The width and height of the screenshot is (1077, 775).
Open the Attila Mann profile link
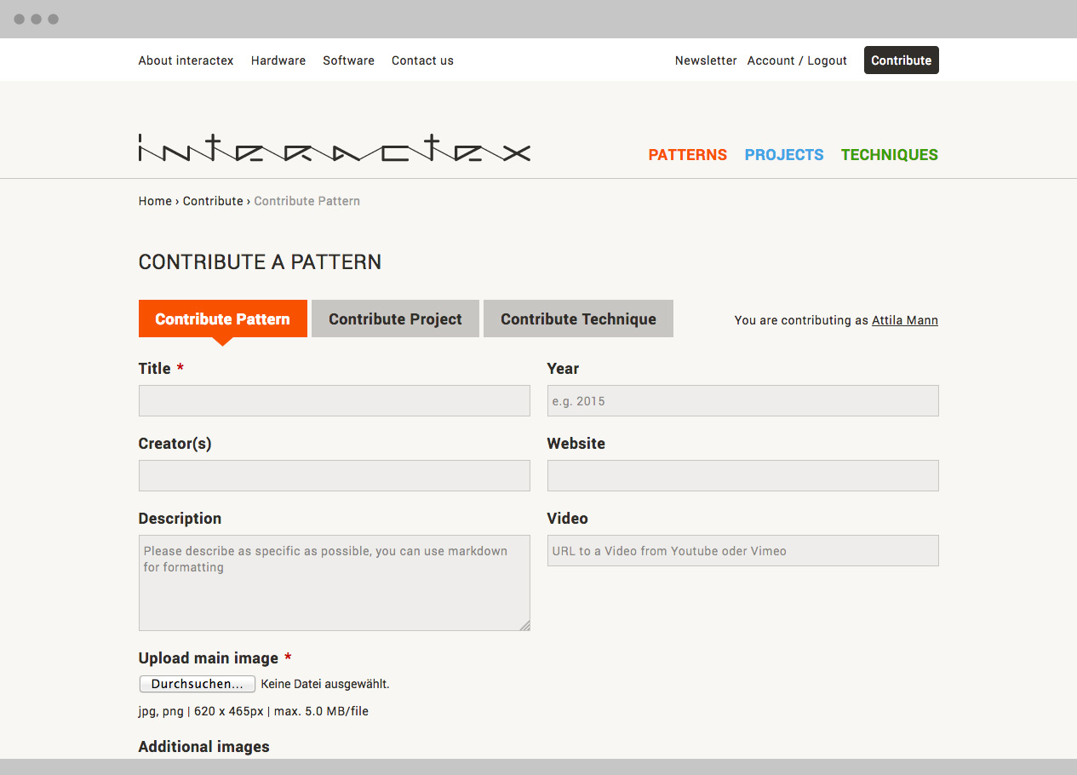[x=904, y=320]
